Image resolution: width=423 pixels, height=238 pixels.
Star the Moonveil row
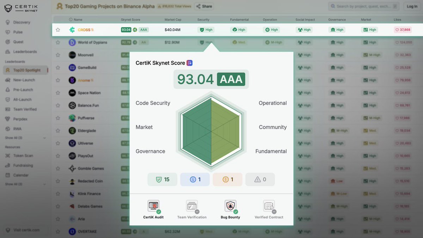coord(58,55)
